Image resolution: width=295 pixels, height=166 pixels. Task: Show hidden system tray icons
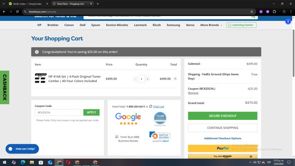(x=250, y=162)
